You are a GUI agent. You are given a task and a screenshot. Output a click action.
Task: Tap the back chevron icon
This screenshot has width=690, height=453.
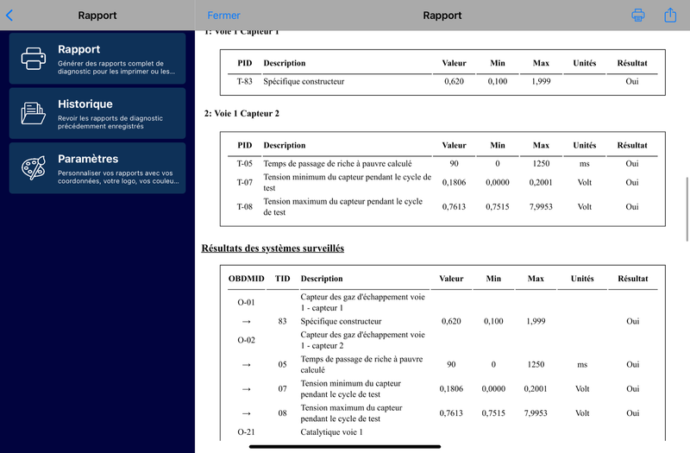click(9, 16)
